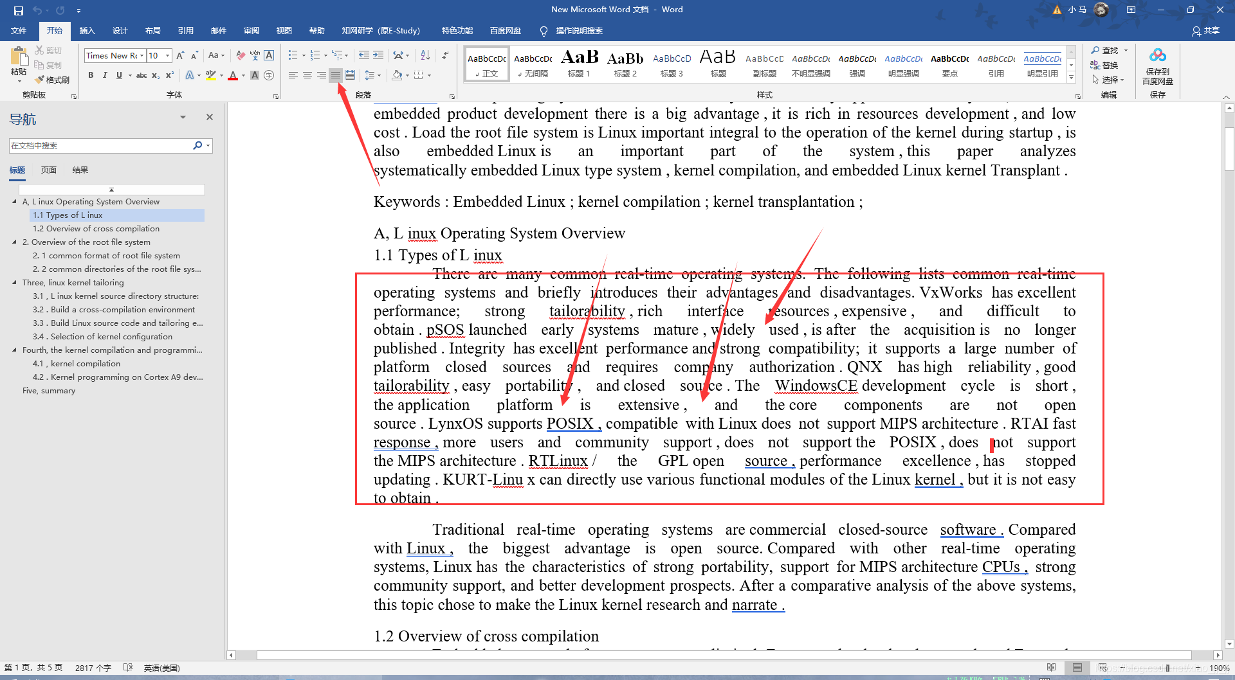Click the vertical document scrollbar

point(1229,376)
